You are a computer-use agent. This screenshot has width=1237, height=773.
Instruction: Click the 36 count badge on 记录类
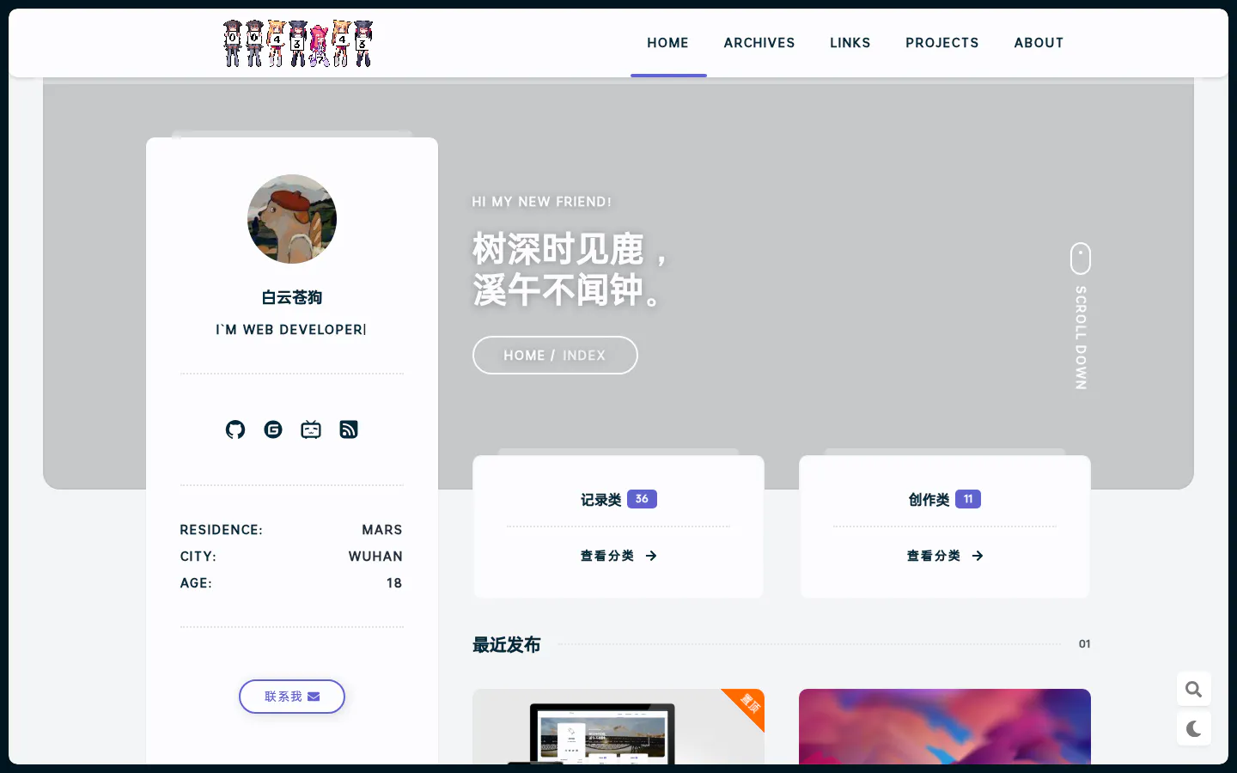642,499
